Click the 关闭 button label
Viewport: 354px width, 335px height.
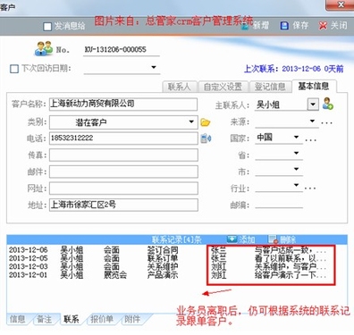click(339, 26)
